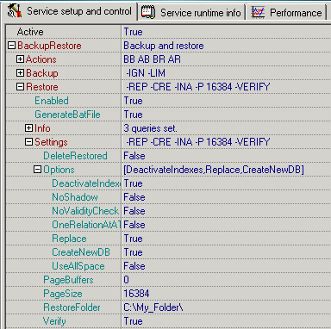Click the 'BB AB BR AR' Actions value
This screenshot has height=329, width=331.
(x=153, y=59)
